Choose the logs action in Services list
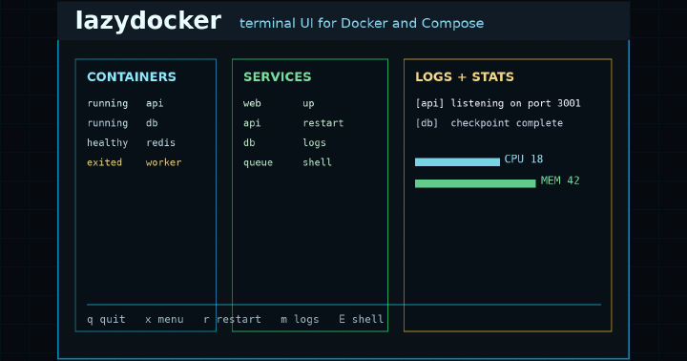This screenshot has width=687, height=361. point(314,143)
